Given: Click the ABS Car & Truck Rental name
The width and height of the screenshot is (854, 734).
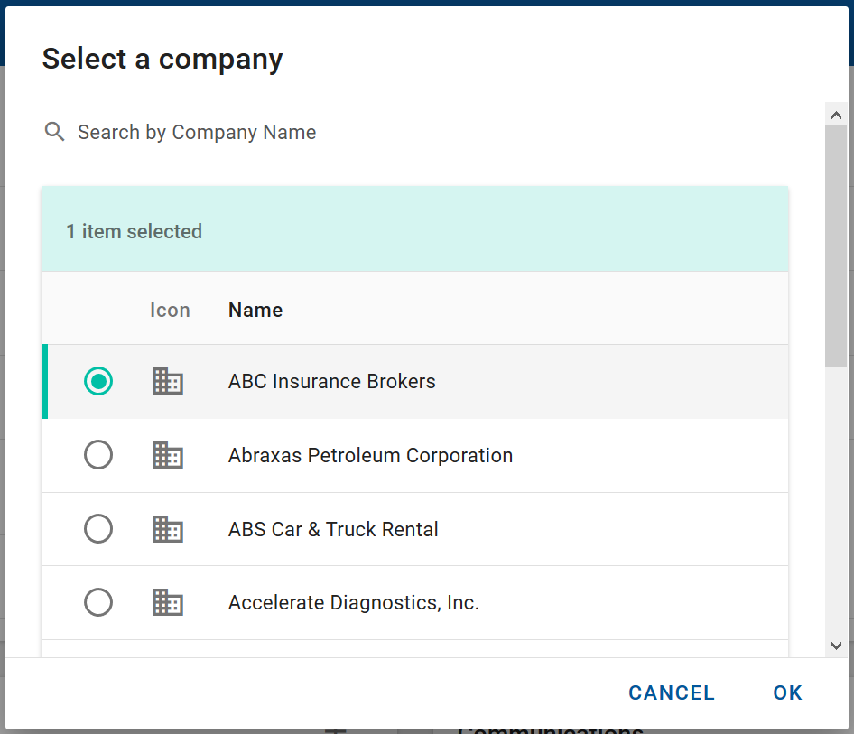Looking at the screenshot, I should click(x=333, y=529).
